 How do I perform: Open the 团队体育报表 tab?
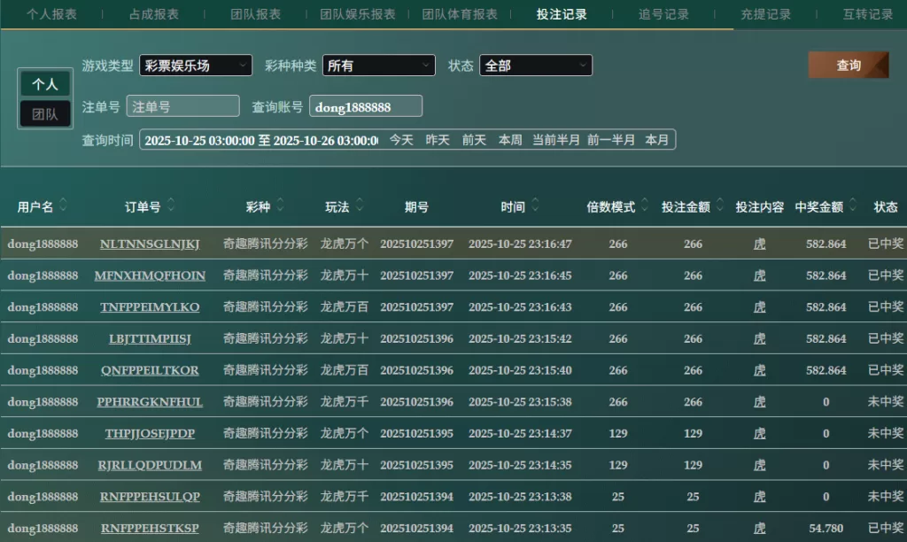point(460,14)
